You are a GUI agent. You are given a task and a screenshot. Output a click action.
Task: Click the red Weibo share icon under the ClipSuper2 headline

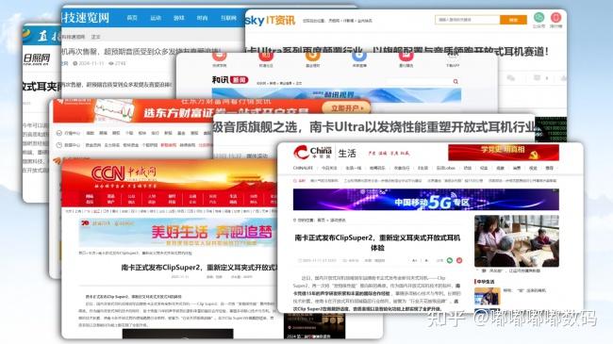point(459,260)
